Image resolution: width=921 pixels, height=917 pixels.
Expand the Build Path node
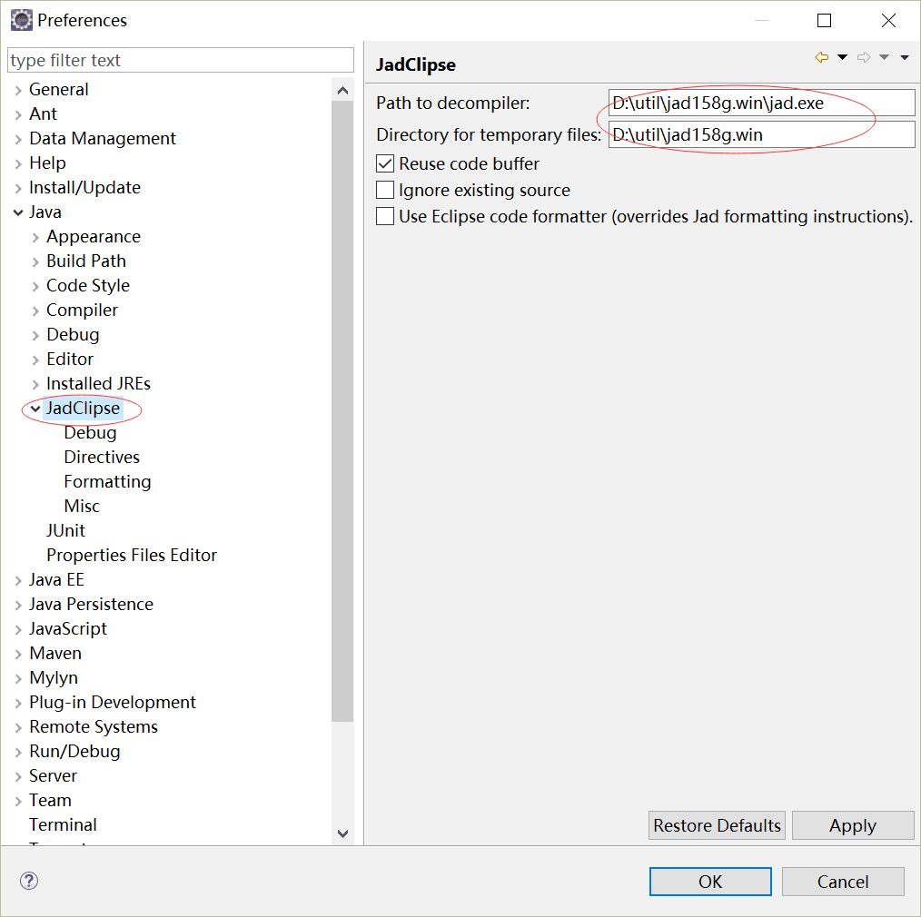pos(35,261)
